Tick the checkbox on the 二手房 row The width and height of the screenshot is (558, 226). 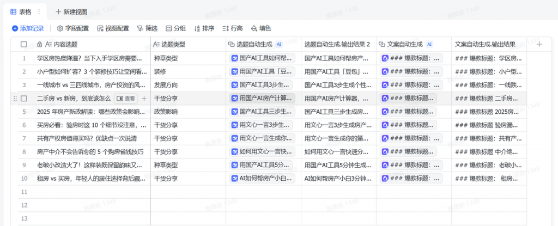point(24,99)
